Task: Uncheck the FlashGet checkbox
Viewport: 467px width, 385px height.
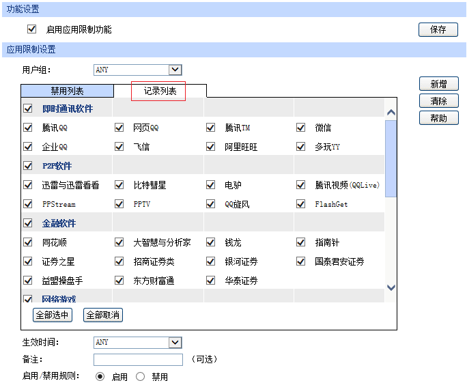Action: pos(301,204)
